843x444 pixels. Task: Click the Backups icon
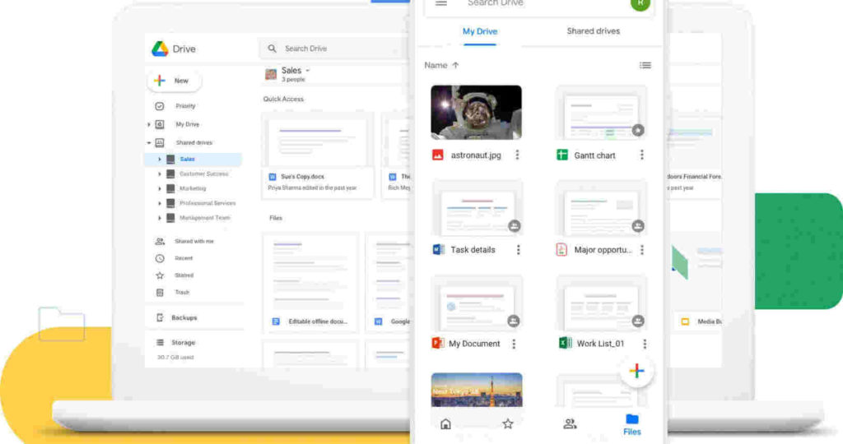[160, 318]
